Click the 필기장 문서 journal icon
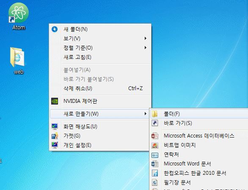The image size is (248, 190). pyautogui.click(x=155, y=182)
